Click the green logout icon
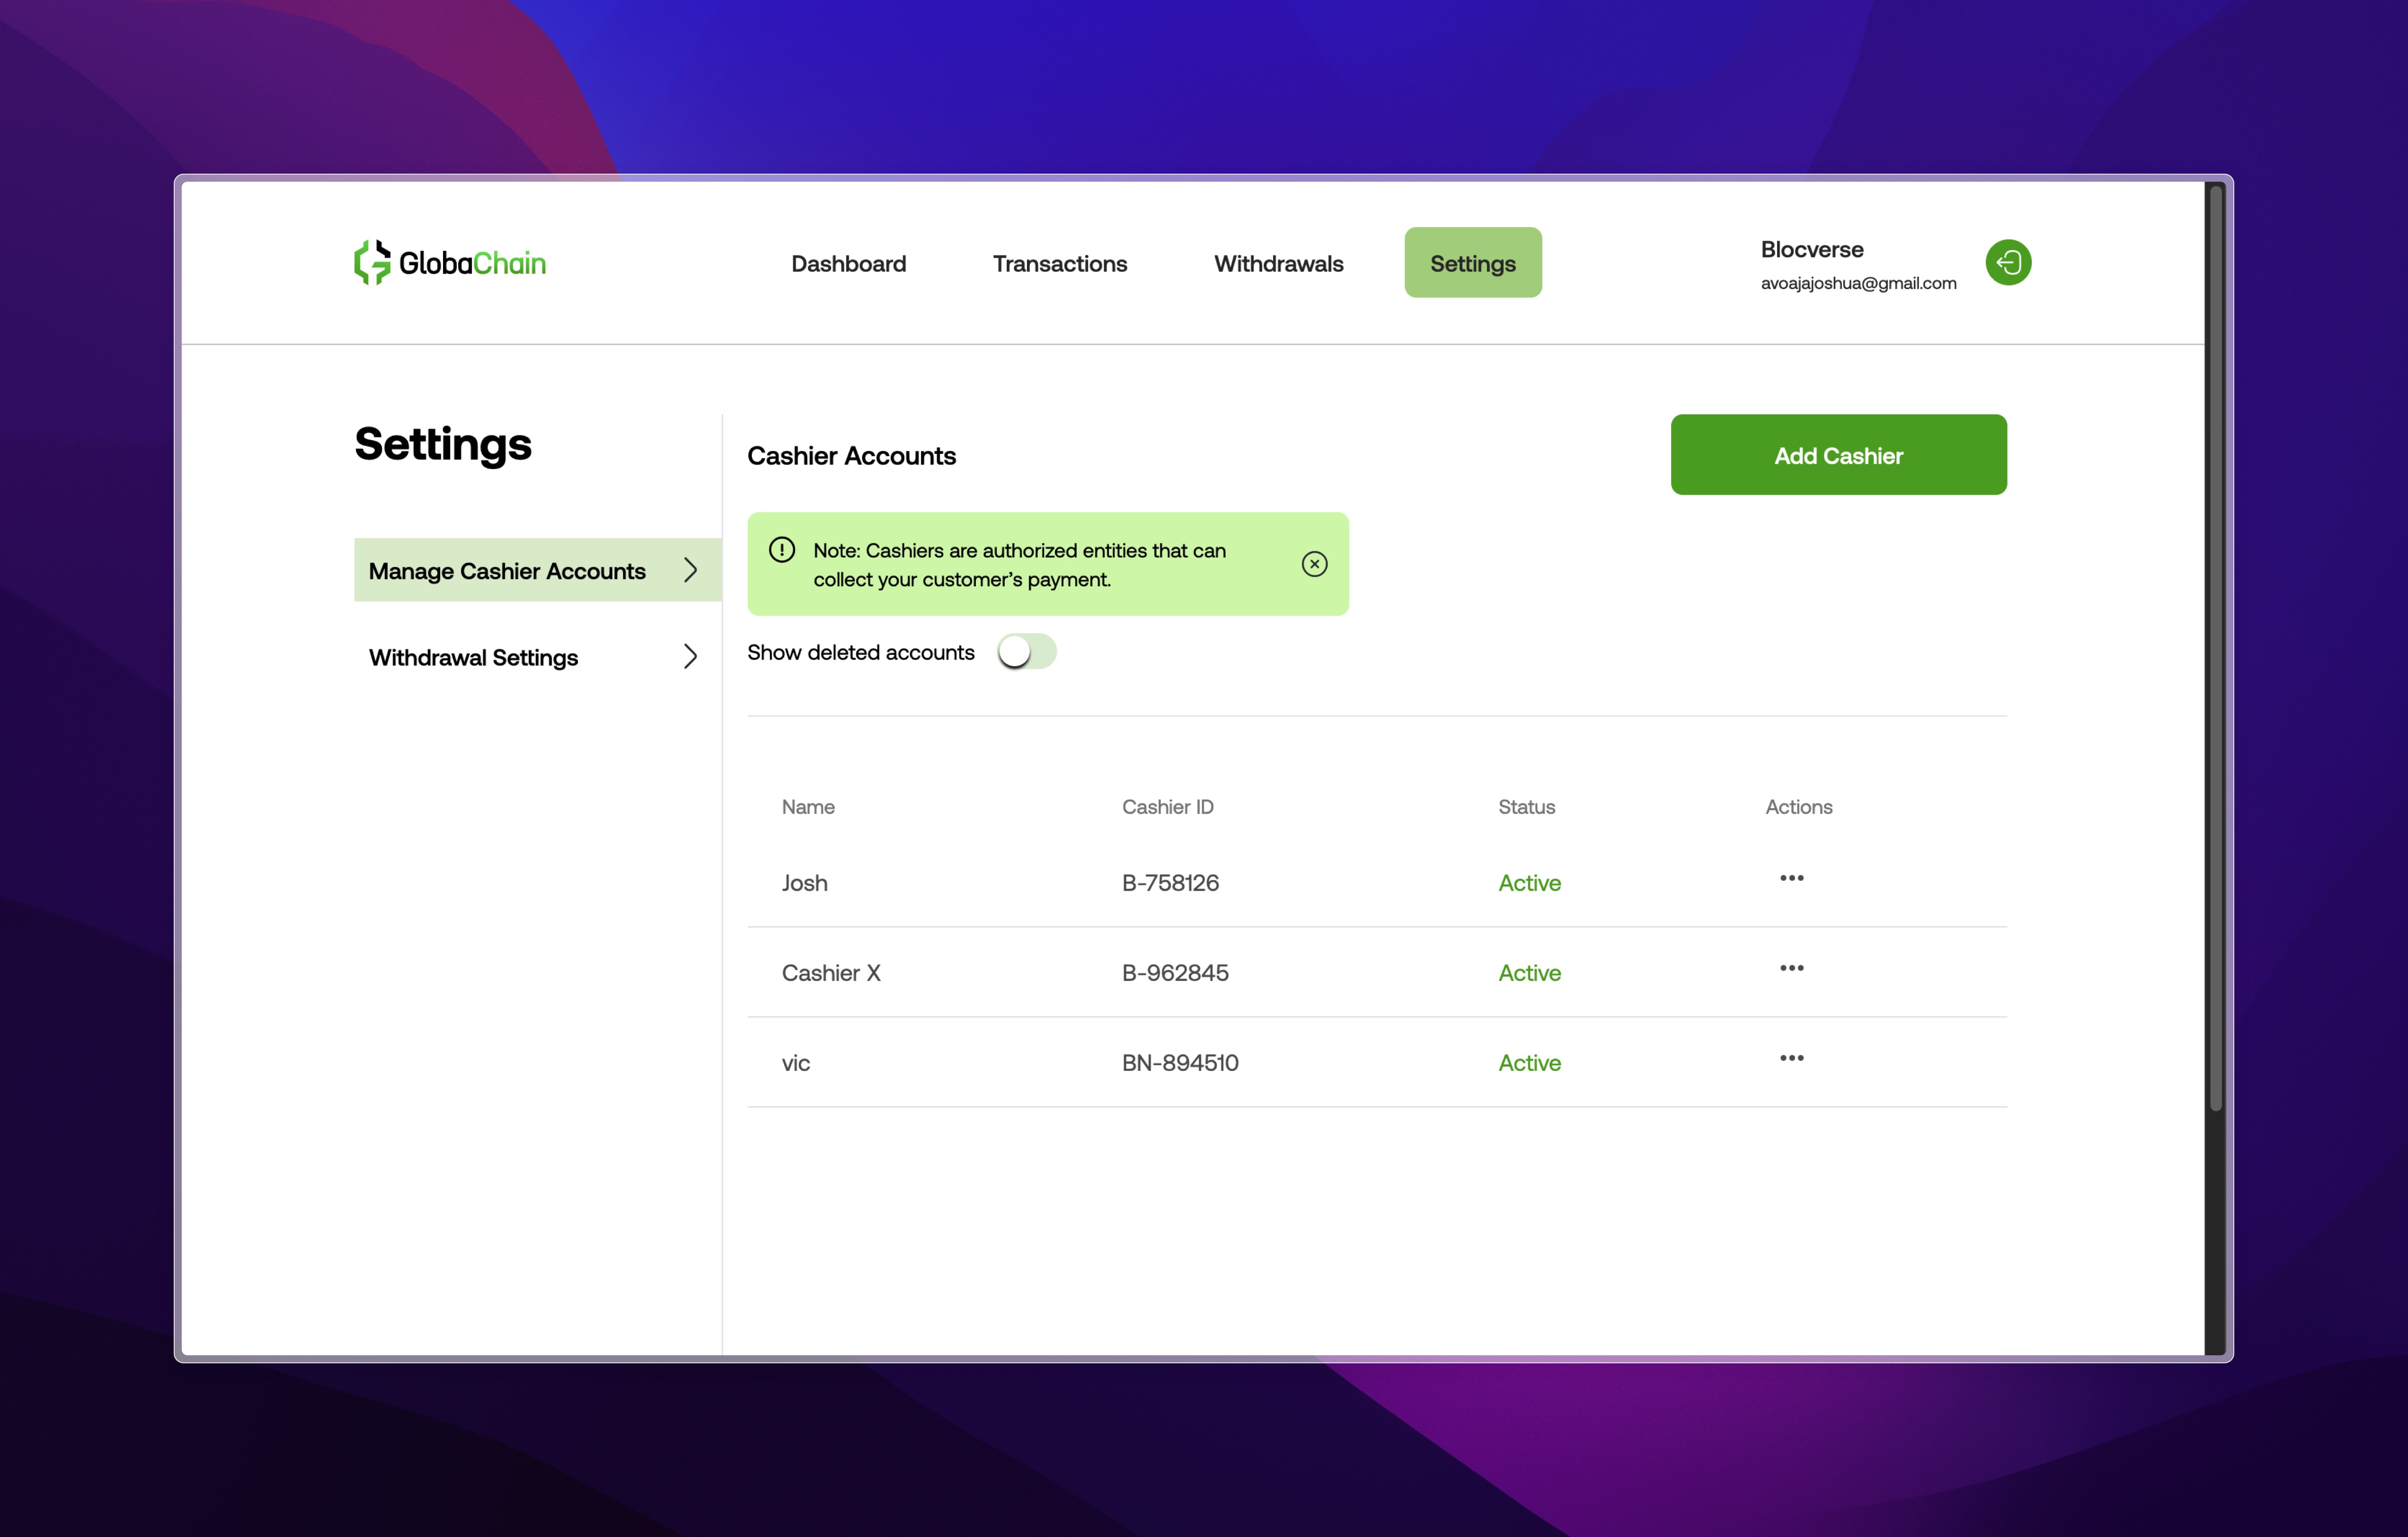This screenshot has width=2408, height=1537. 2008,262
